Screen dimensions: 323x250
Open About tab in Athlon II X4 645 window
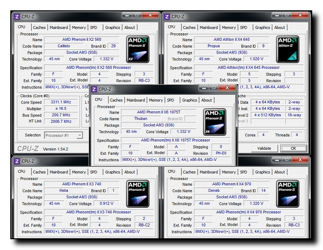point(279,27)
